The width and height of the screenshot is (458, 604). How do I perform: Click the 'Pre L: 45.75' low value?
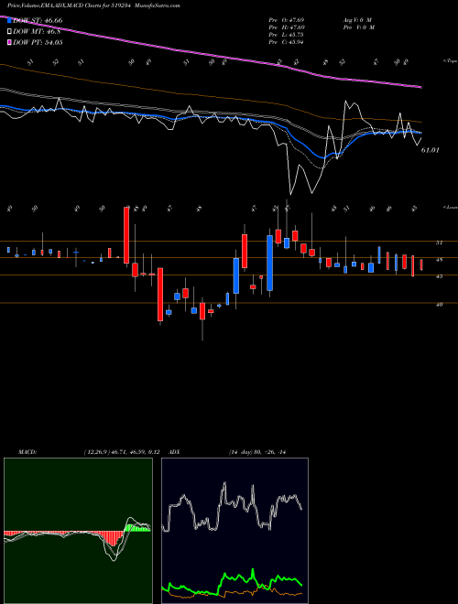(287, 35)
